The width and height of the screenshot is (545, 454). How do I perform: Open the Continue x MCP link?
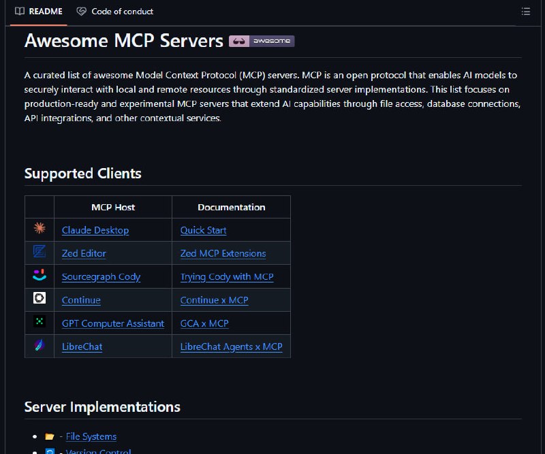pyautogui.click(x=214, y=300)
